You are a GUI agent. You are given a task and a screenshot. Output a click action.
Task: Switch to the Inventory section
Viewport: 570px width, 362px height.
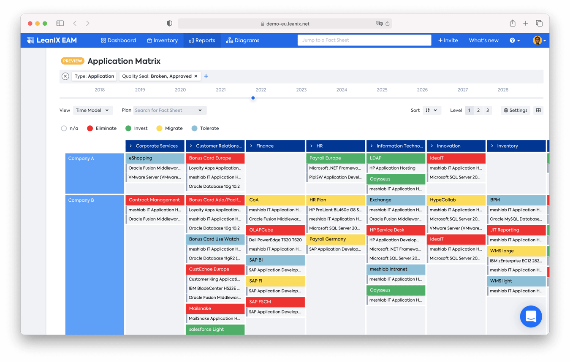click(x=162, y=40)
